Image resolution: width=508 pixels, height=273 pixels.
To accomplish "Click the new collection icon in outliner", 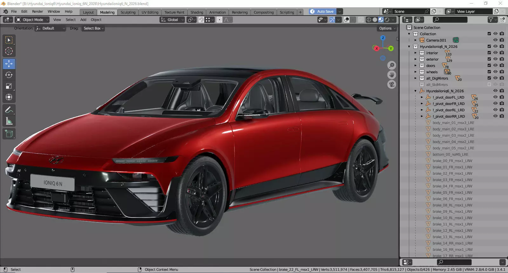I will (x=503, y=20).
